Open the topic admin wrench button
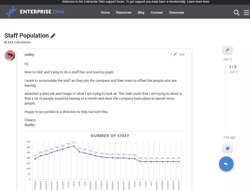Viewport: 250px width, 190px height. pyautogui.click(x=228, y=50)
